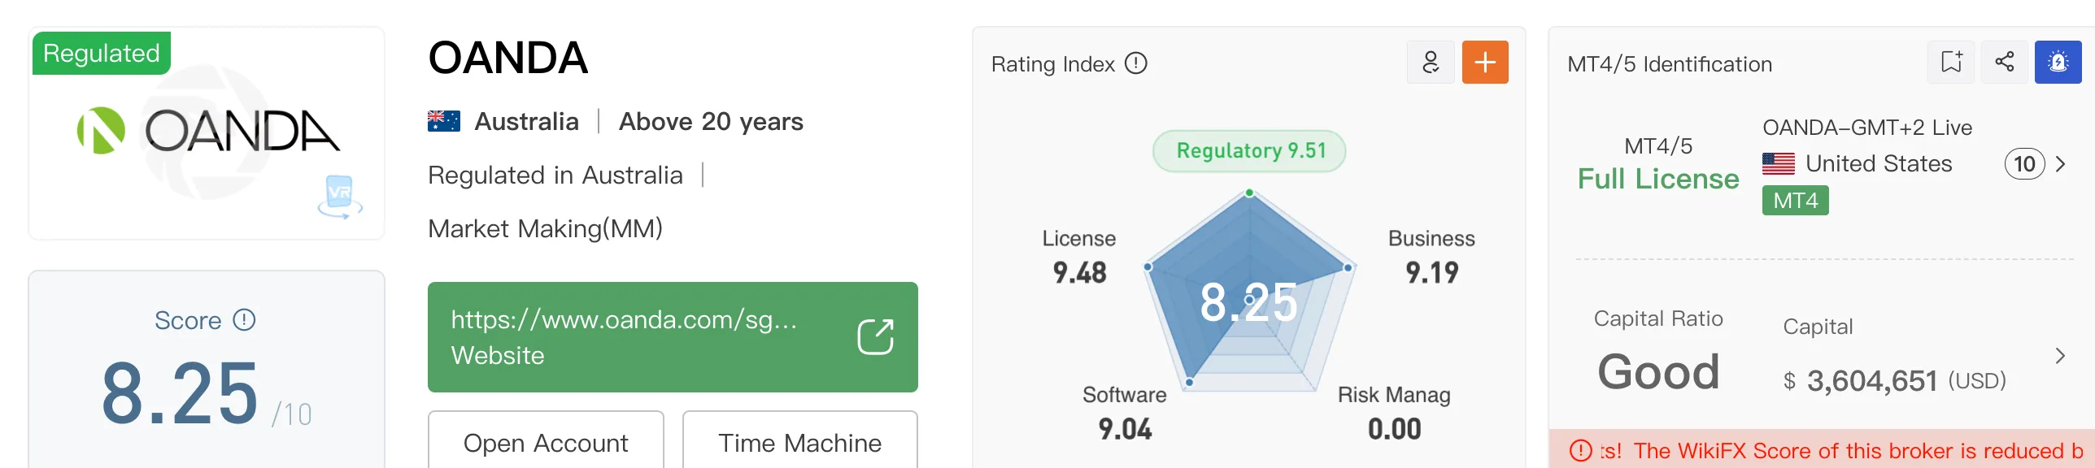Viewport: 2095px width, 468px height.
Task: Click the Rating Index info icon
Action: coord(1136,63)
